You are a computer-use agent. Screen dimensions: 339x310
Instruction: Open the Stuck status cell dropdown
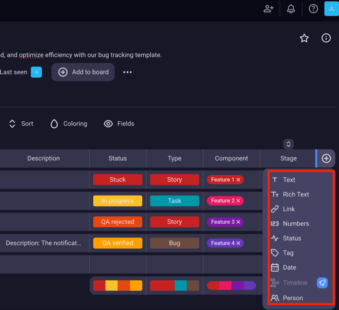pos(118,179)
